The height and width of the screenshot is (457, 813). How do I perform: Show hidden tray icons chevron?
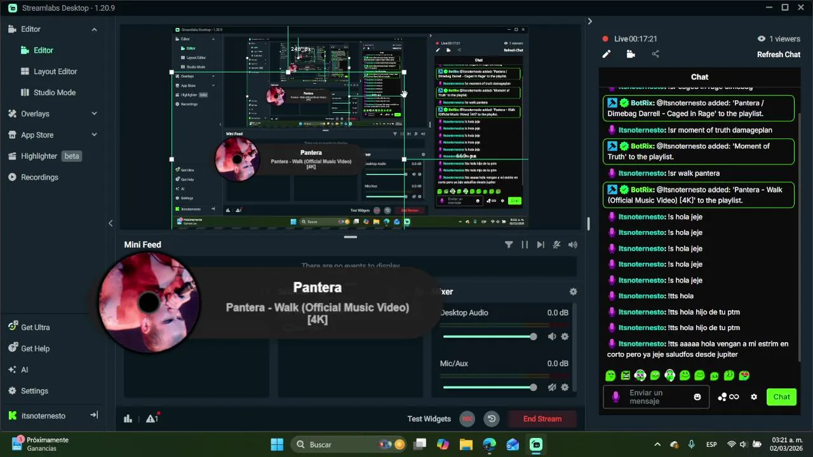point(657,444)
